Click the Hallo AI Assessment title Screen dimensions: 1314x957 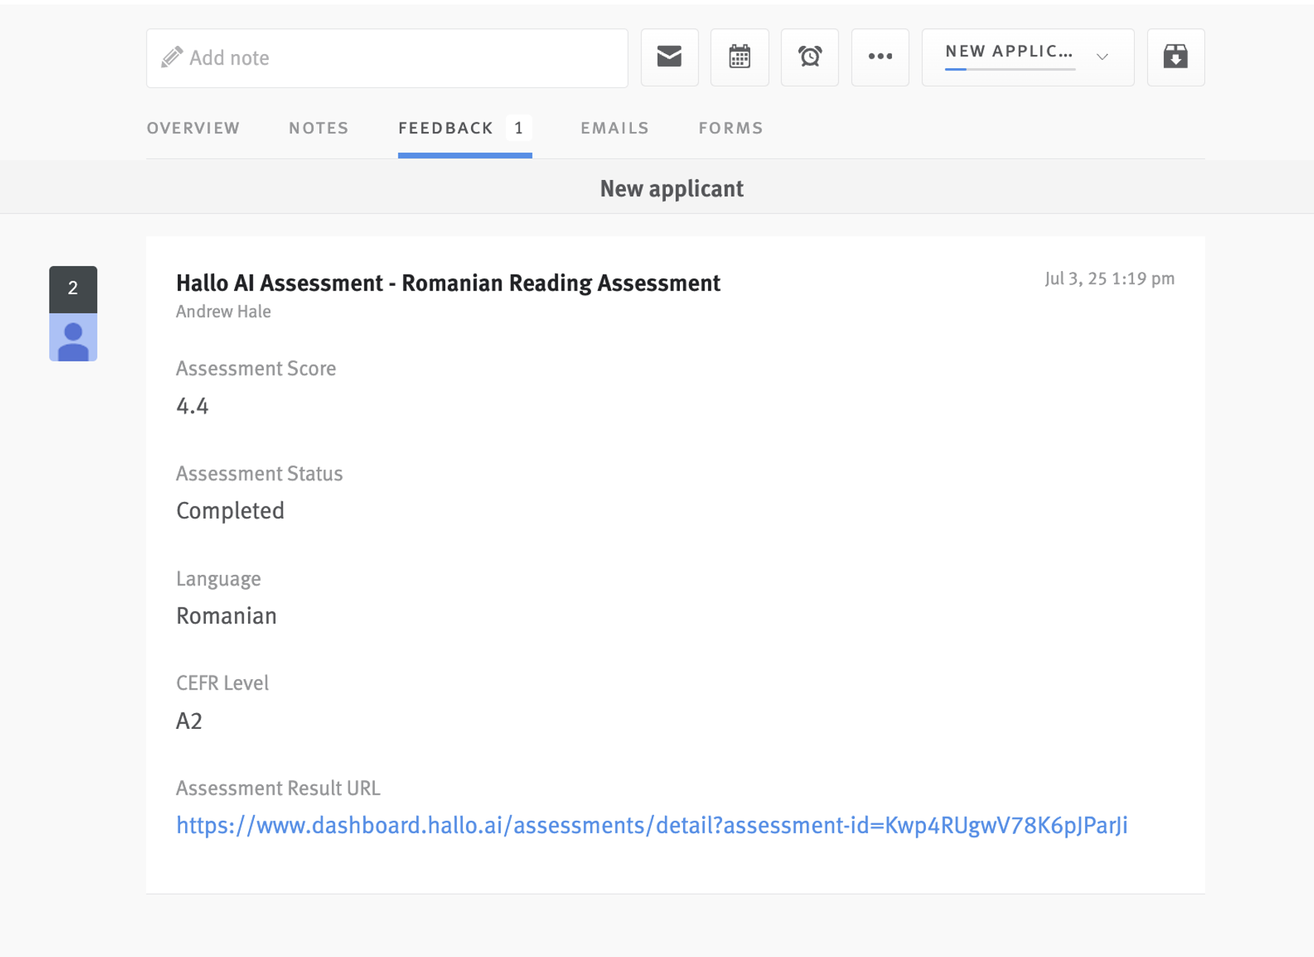448,283
